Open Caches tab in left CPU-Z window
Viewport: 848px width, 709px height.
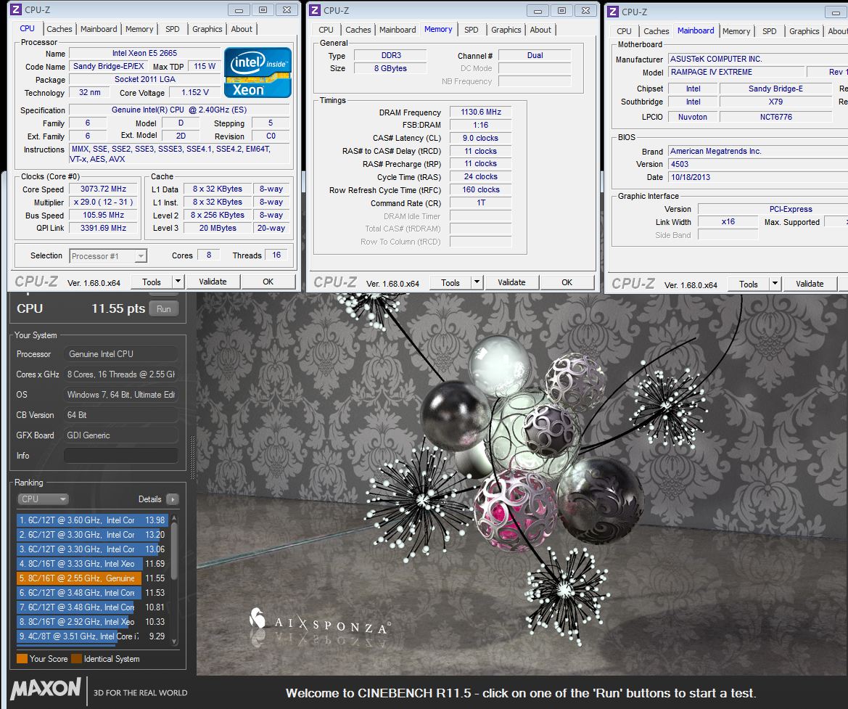(x=59, y=29)
